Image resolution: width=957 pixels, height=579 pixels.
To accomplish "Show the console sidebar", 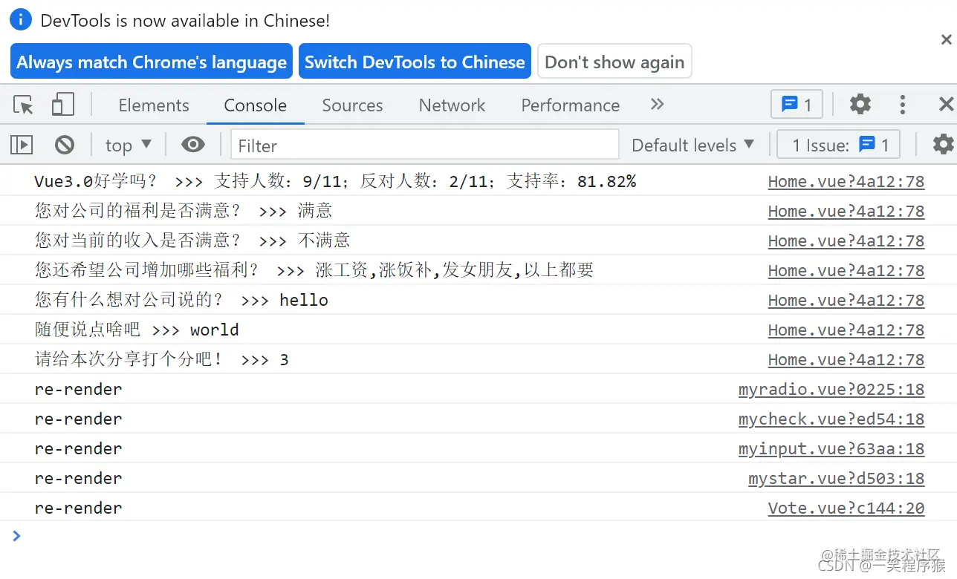I will (22, 145).
